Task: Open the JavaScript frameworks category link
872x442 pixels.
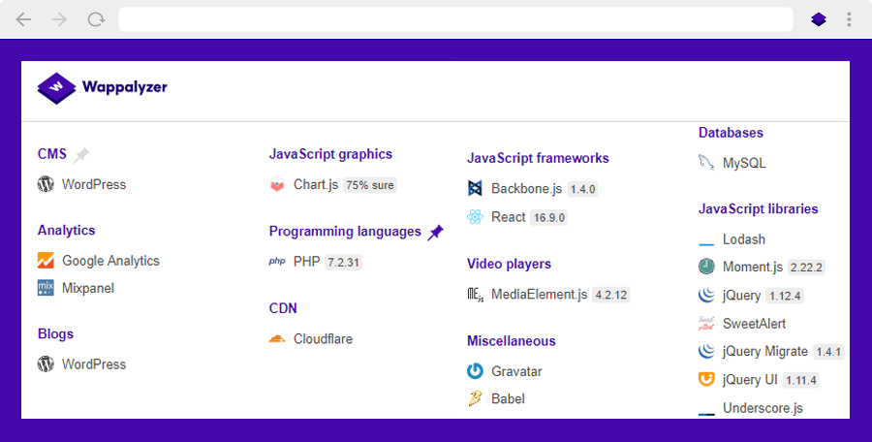Action: click(x=538, y=158)
